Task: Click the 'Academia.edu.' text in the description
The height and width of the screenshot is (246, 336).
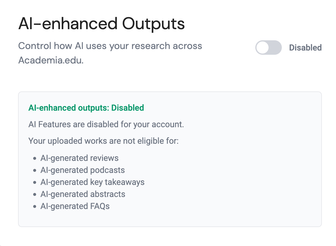Action: [51, 60]
